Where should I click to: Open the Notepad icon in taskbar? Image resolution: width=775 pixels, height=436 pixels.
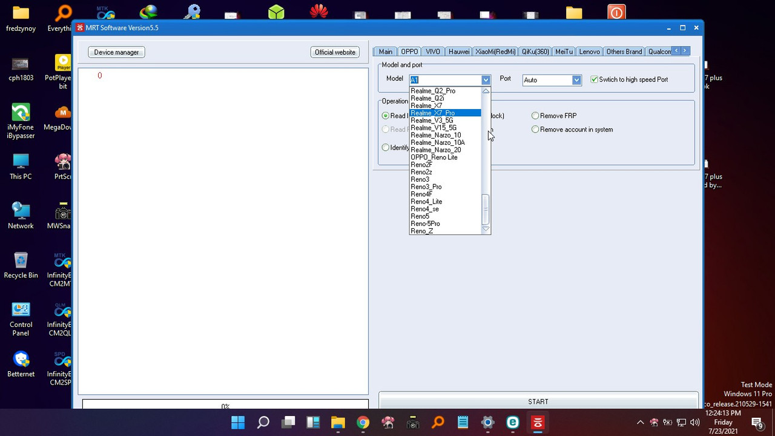tap(463, 423)
